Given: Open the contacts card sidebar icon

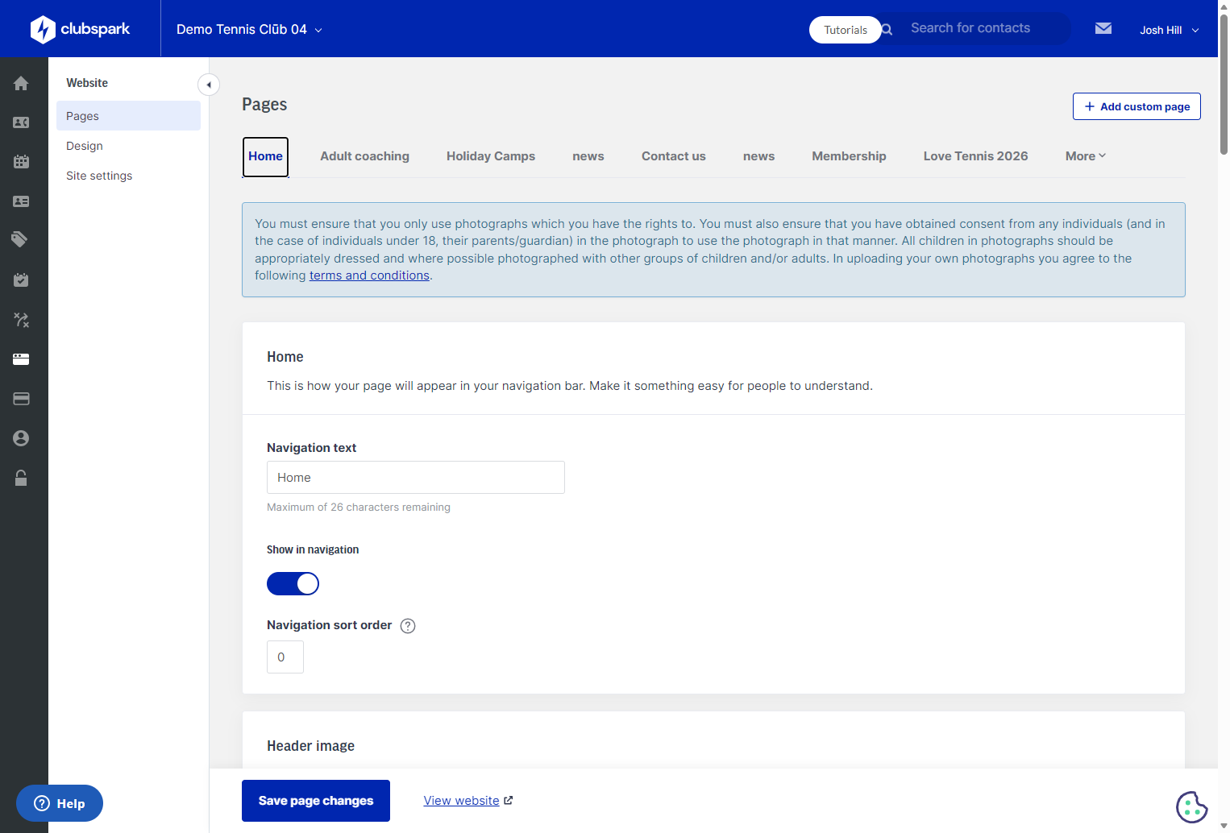Looking at the screenshot, I should click(21, 122).
